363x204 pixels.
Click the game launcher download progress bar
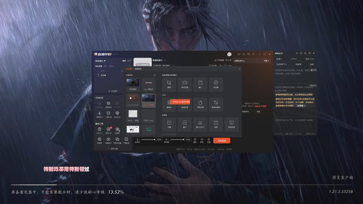[181, 185]
